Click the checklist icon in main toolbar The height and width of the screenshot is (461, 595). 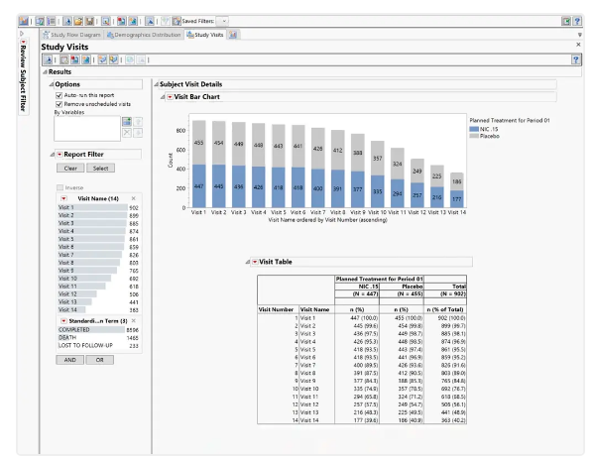pos(40,21)
